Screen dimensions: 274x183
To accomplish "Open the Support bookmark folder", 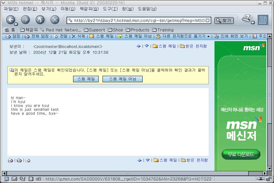I will click(x=94, y=30).
